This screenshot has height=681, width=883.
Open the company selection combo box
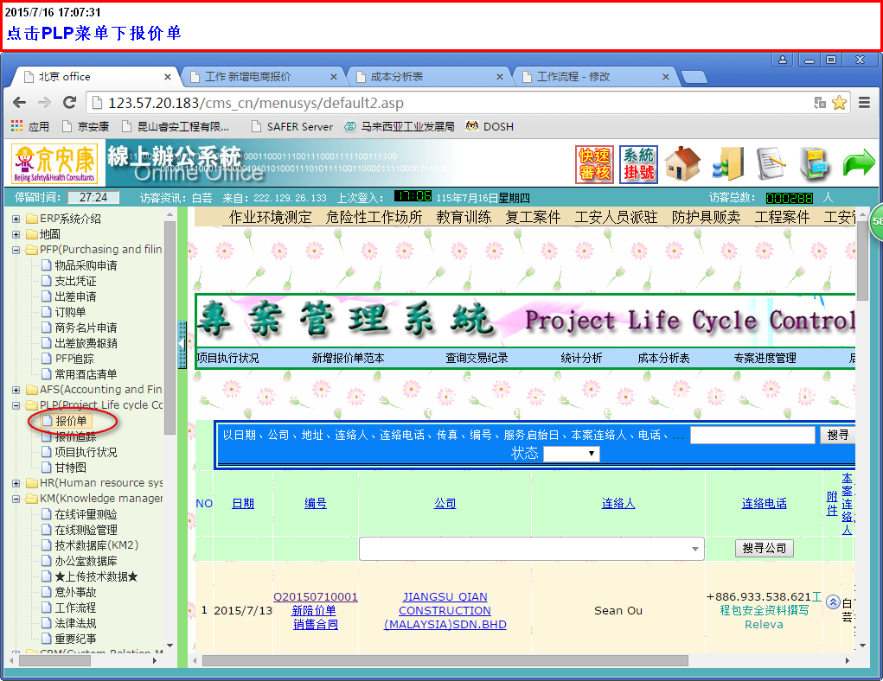click(531, 549)
